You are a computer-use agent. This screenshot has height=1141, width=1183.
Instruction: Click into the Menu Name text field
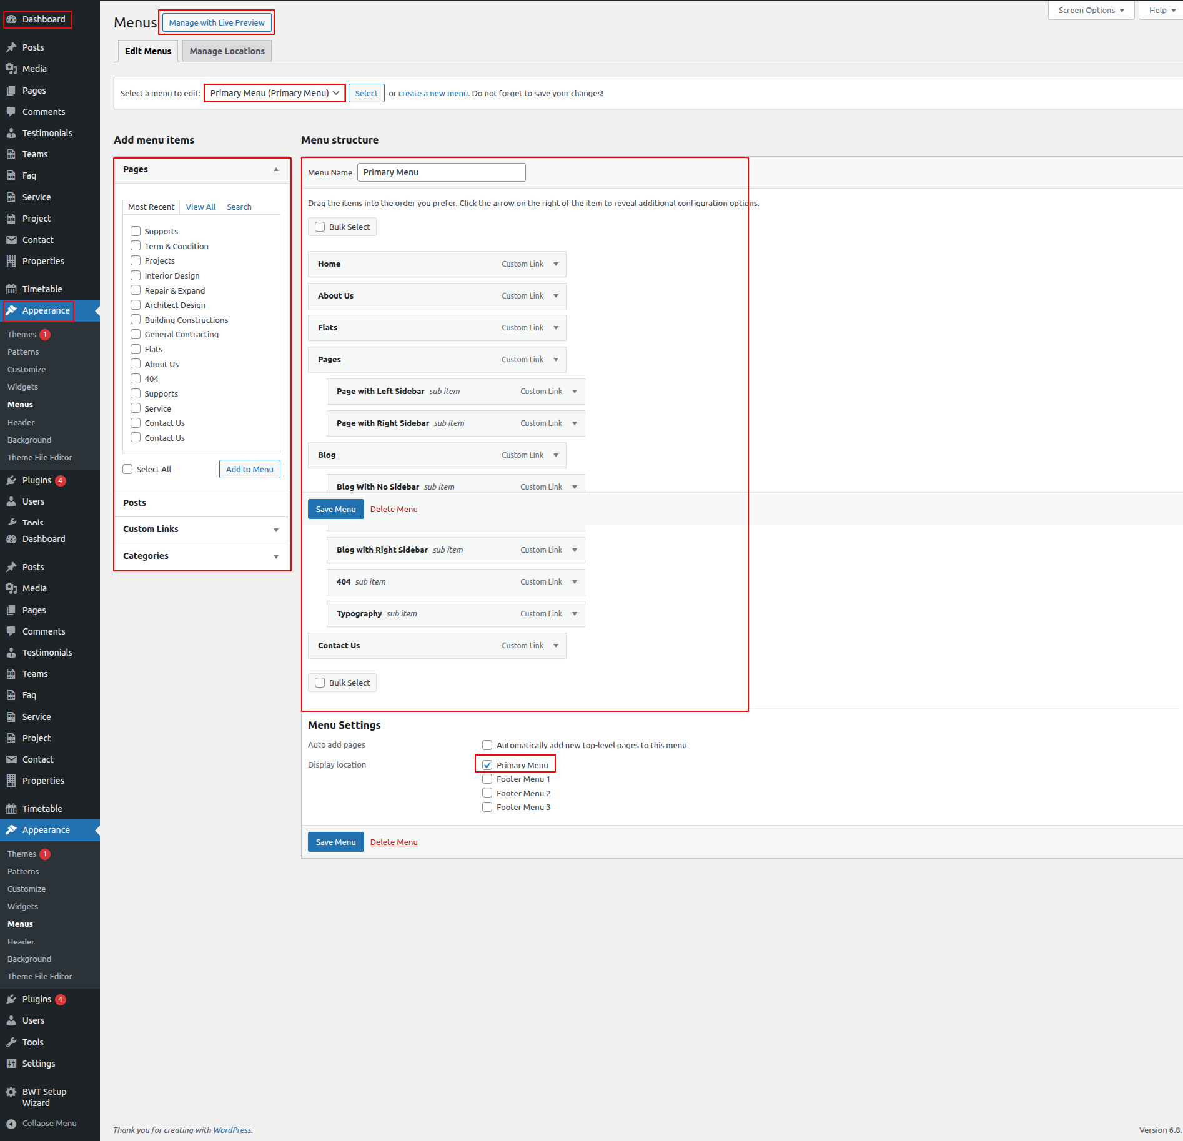coord(441,172)
